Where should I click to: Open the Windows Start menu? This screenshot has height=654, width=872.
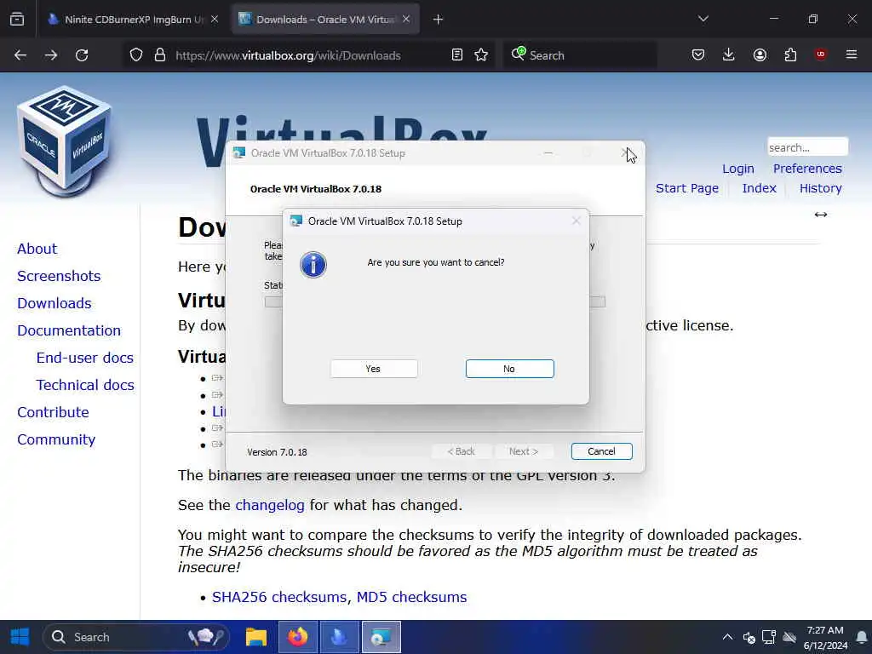tap(20, 637)
